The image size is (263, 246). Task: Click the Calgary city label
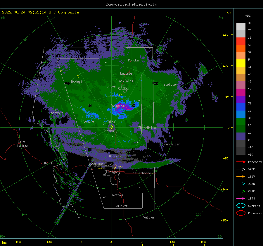[x=114, y=172]
